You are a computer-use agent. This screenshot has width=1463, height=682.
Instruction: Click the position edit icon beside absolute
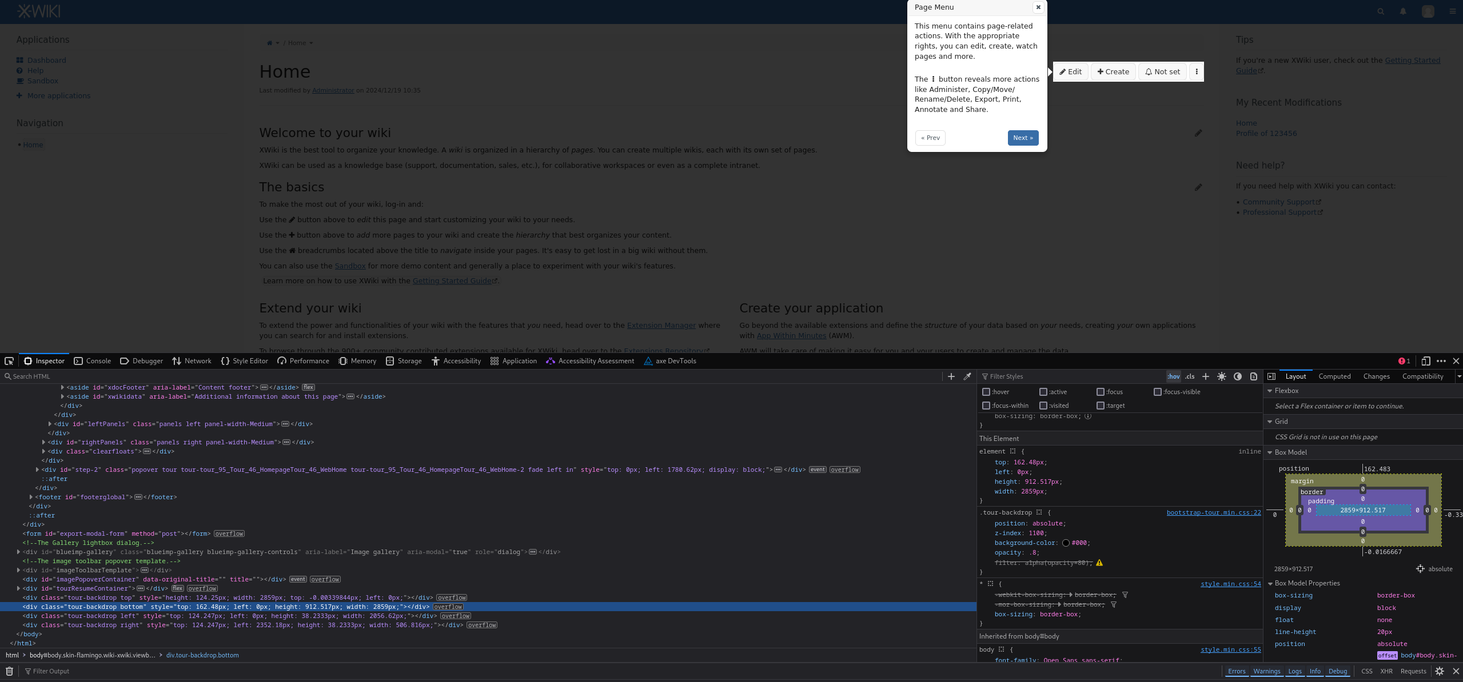1420,568
